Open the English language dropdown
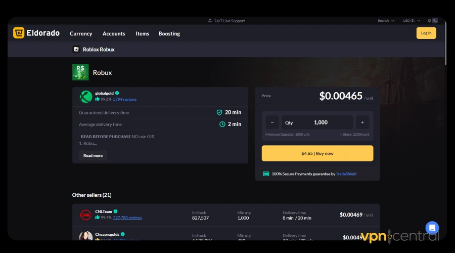Viewport: 455px width, 253px height. click(386, 21)
